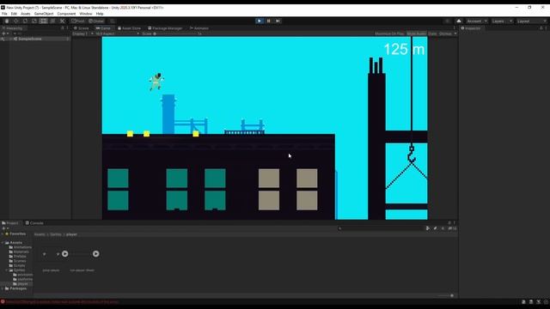Select the Rect tool in the toolbar
This screenshot has height=309, width=550.
pos(44,21)
